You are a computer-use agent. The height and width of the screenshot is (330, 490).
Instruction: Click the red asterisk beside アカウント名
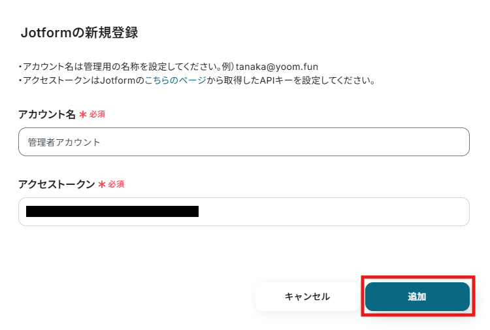pyautogui.click(x=83, y=115)
